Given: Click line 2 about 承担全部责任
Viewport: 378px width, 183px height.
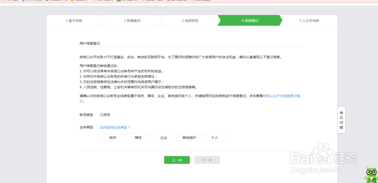Looking at the screenshot, I should point(118,76).
